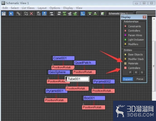Viewport: 156px width, 121px height.
Task: Click the red X Delete Objects icon
Action: (31, 14)
